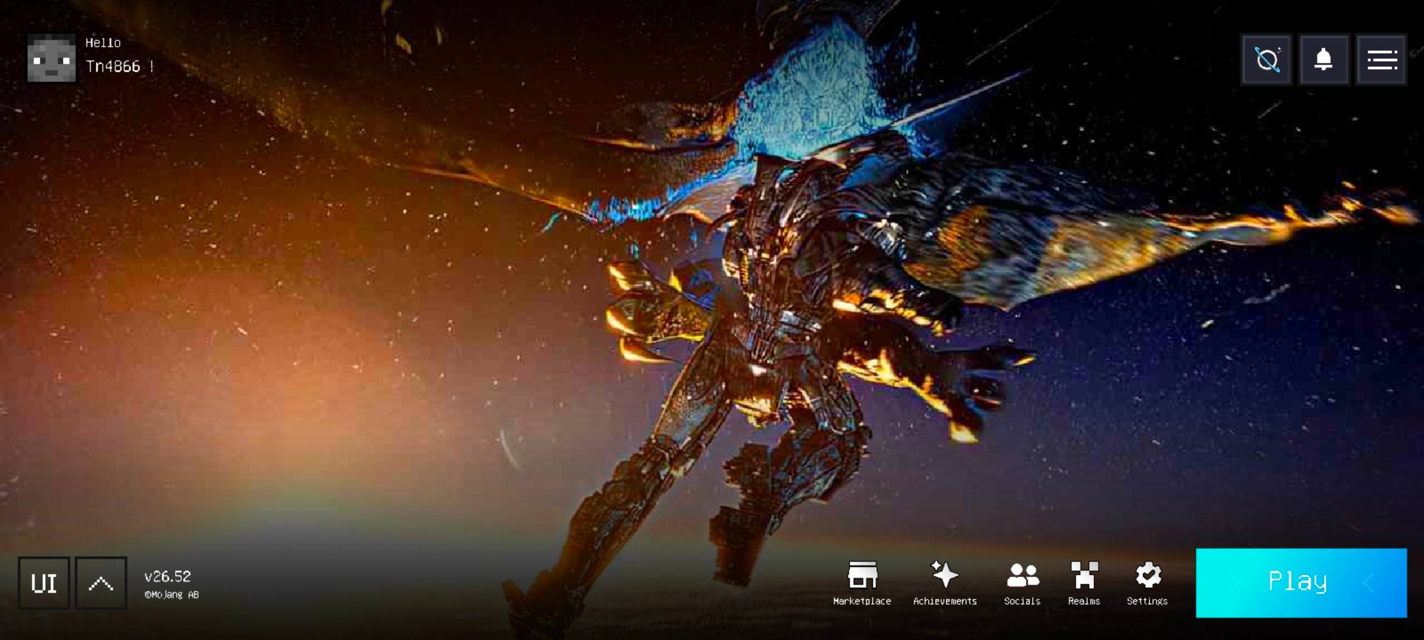Open the hamburger menu icon
The image size is (1424, 640).
[x=1382, y=59]
